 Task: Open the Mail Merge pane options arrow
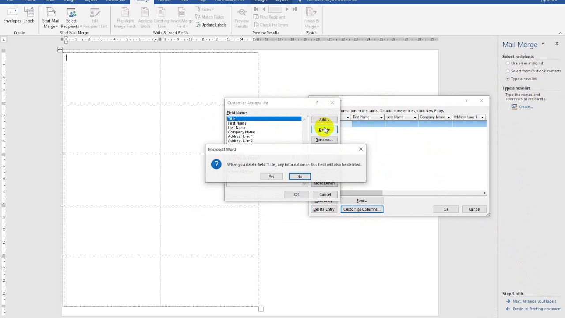[x=543, y=44]
